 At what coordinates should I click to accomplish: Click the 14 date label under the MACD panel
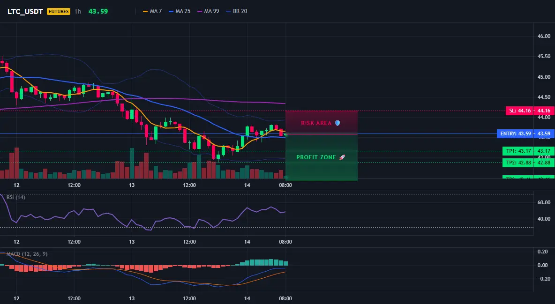247,298
